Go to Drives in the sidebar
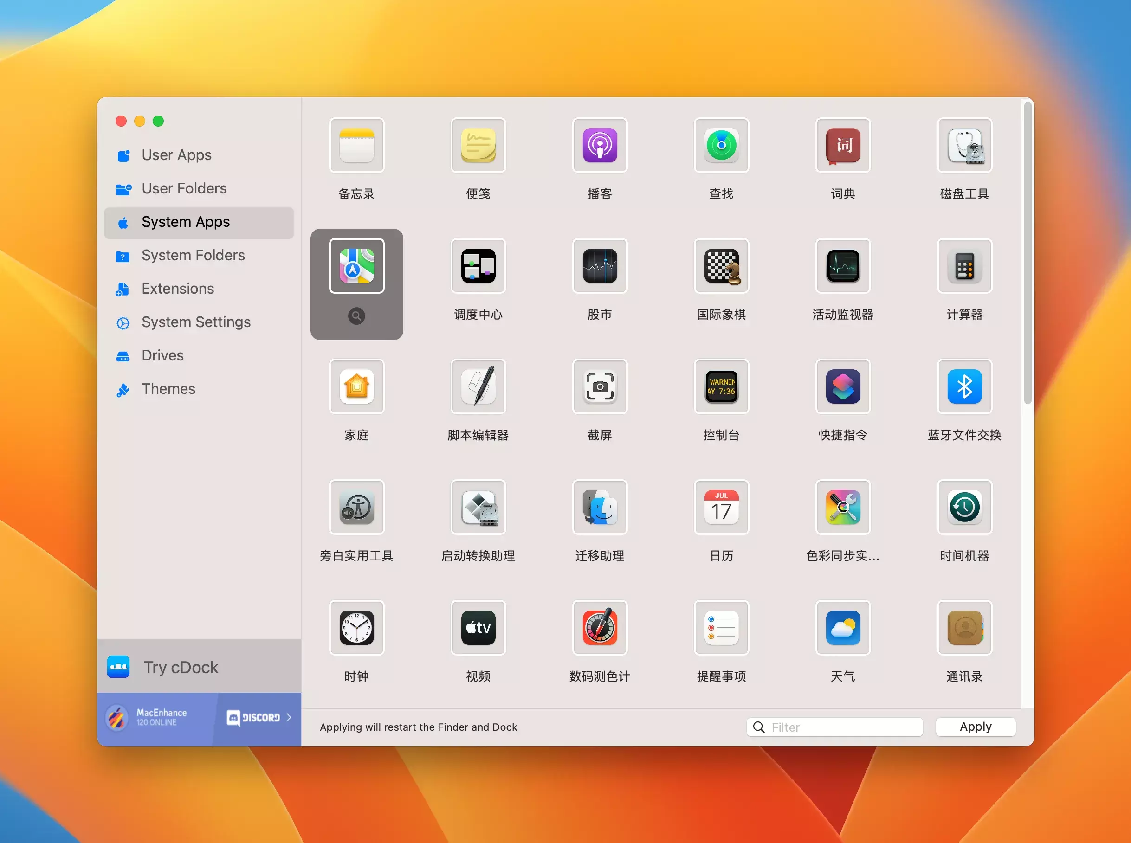1131x843 pixels. [x=162, y=356]
